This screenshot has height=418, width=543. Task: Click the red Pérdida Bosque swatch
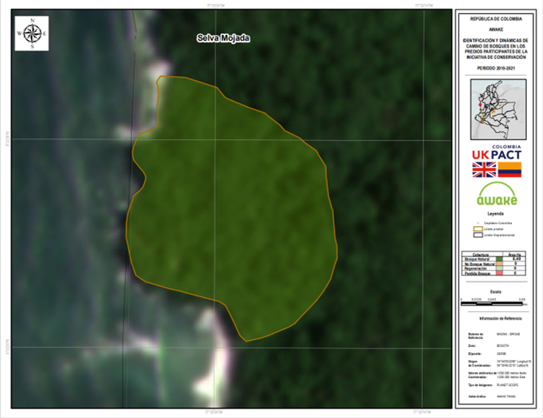pos(499,273)
